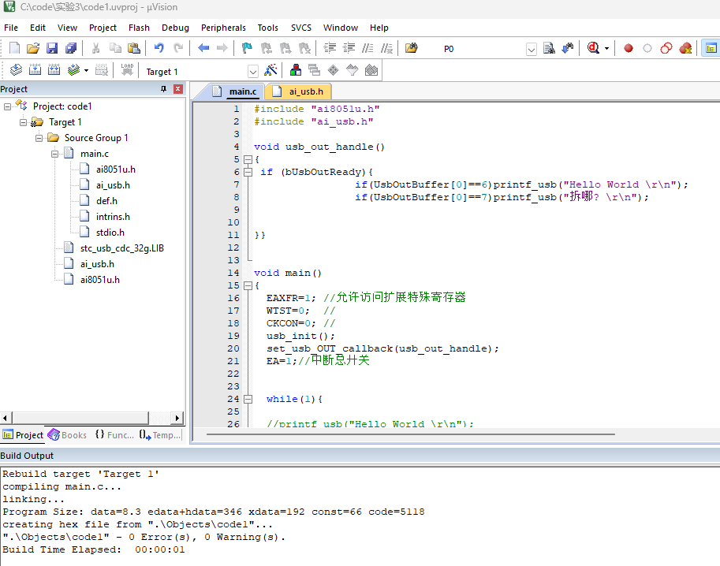Redo the last edit

pyautogui.click(x=178, y=48)
